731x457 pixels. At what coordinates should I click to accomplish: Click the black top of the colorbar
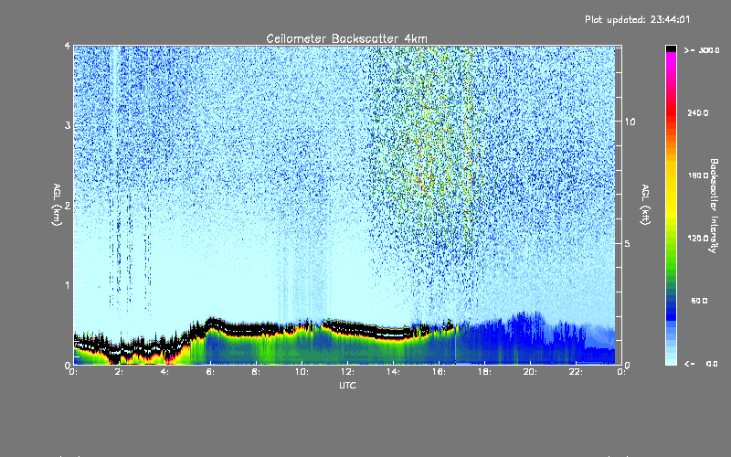tap(671, 48)
